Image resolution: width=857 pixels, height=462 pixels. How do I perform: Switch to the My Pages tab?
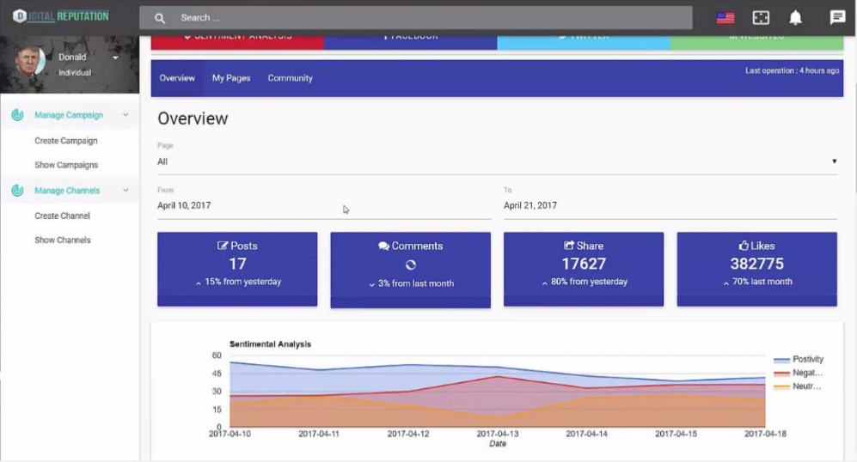(231, 78)
